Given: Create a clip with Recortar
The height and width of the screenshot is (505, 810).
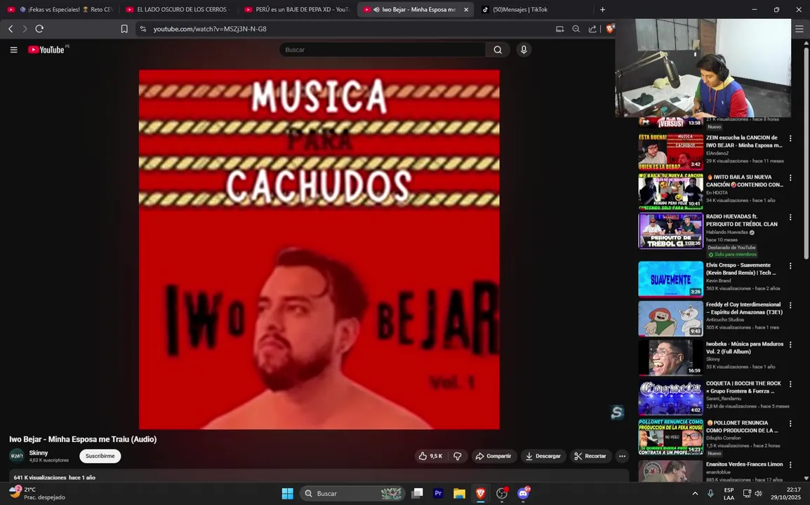Looking at the screenshot, I should click(x=590, y=456).
